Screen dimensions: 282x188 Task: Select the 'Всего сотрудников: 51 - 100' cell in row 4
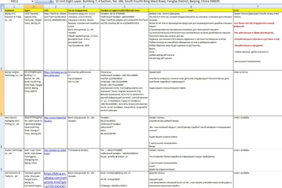84,132
